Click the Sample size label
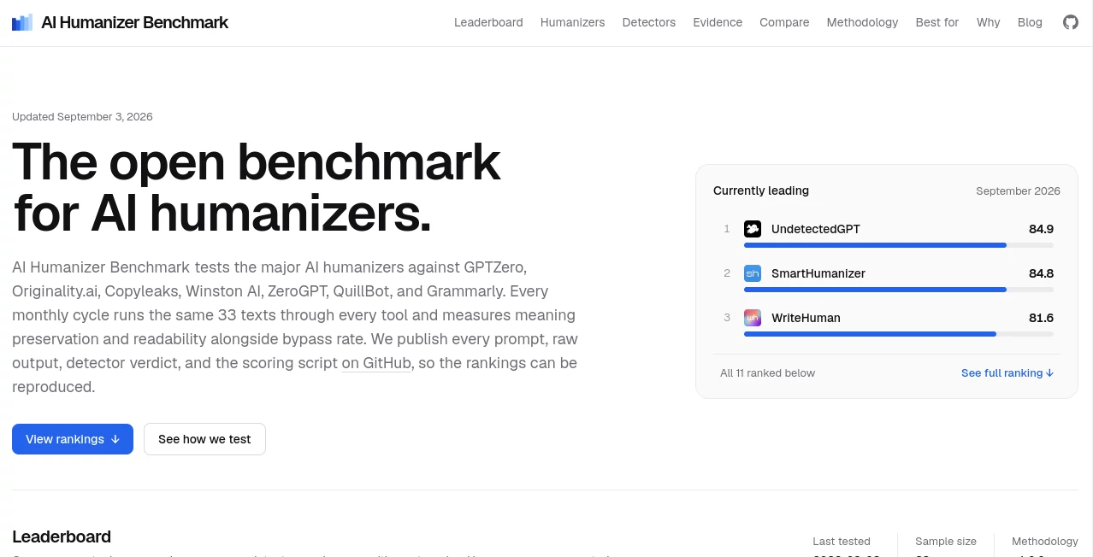Screen dimensions: 1093x557 [946, 542]
